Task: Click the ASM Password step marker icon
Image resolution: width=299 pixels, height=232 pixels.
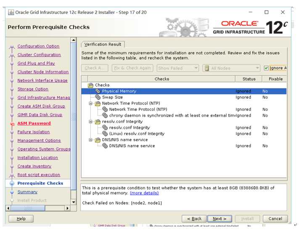Action: [12, 124]
